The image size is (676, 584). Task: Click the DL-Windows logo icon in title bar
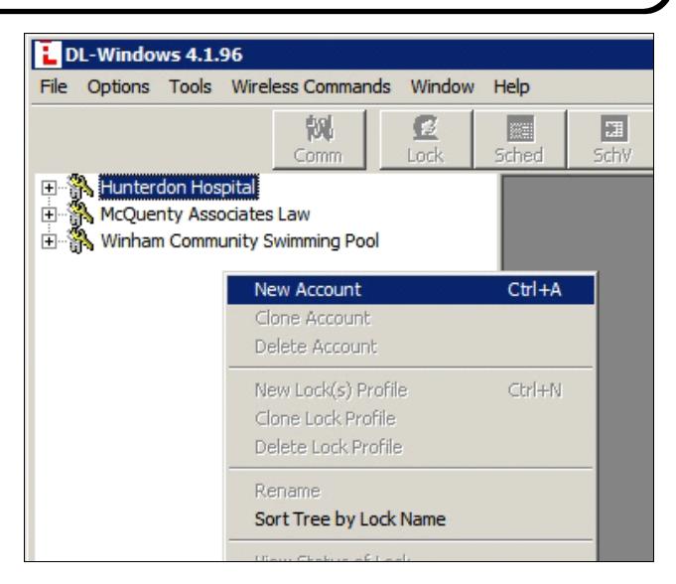pyautogui.click(x=48, y=55)
